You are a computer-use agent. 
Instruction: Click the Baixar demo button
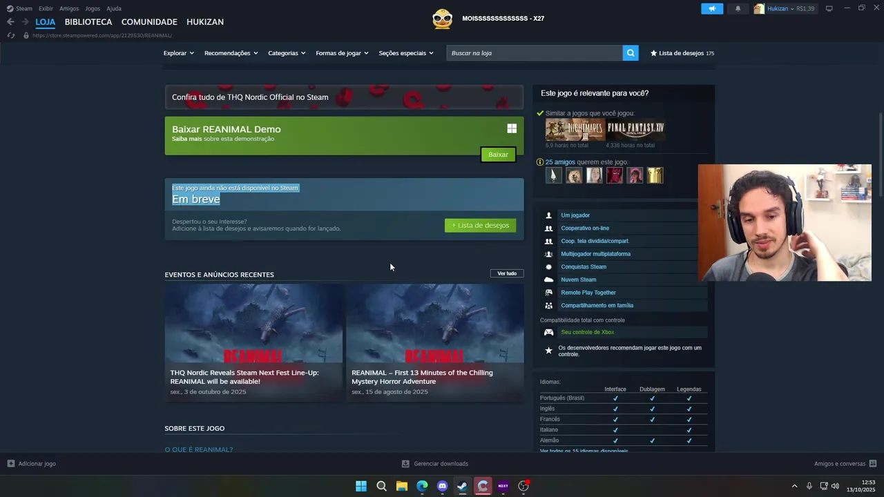[498, 155]
